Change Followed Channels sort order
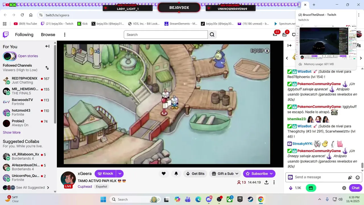This screenshot has width=364, height=205. (47, 68)
